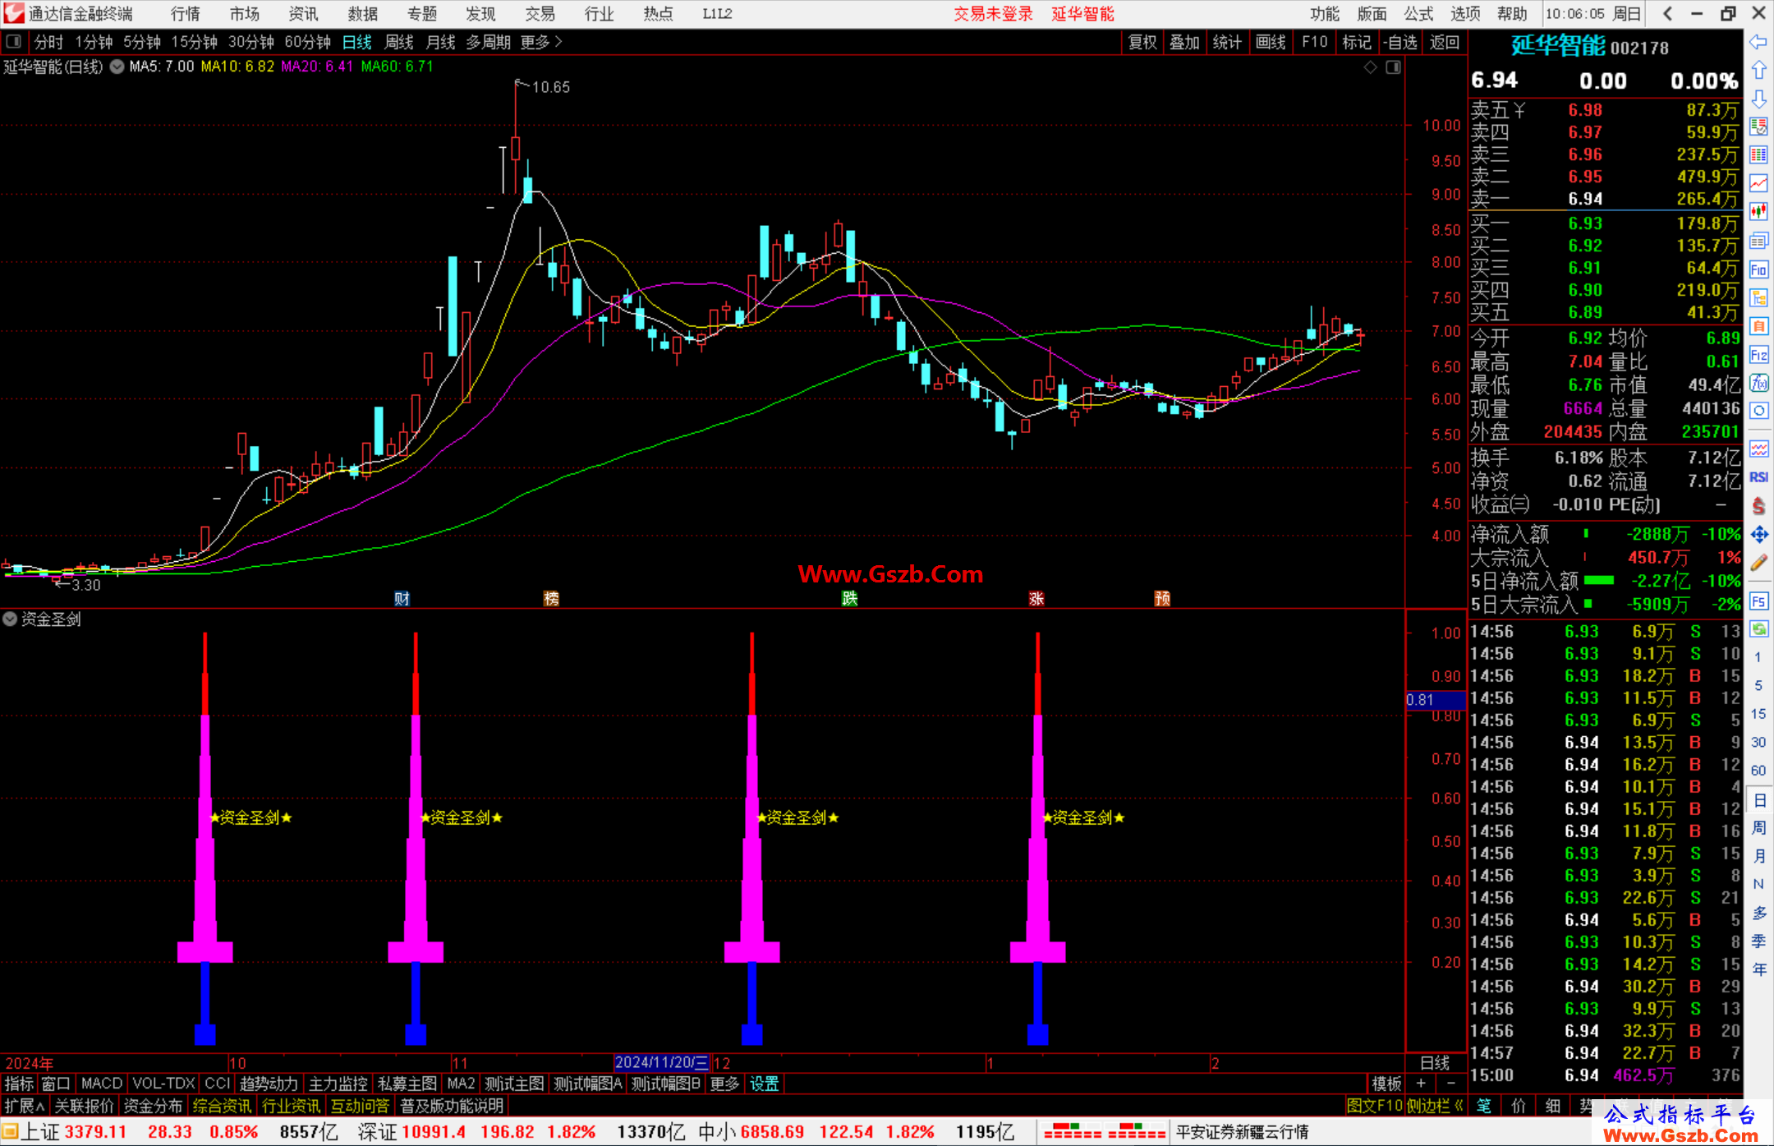Open the 模板 template dropdown
Screen dimensions: 1774x1146
(x=1386, y=1084)
